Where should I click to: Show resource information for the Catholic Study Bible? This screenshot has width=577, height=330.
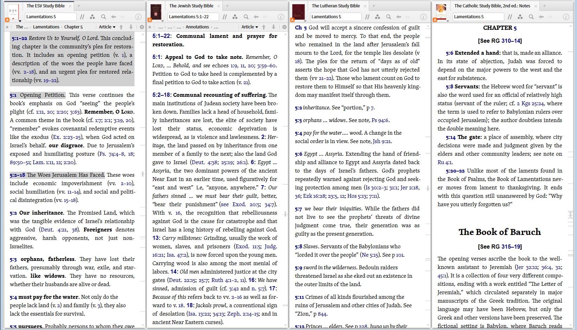click(x=566, y=17)
